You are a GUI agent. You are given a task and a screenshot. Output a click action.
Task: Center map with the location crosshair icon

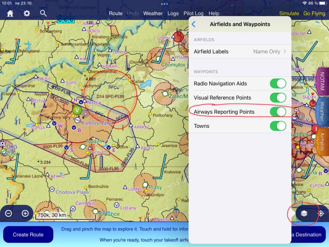tap(321, 214)
